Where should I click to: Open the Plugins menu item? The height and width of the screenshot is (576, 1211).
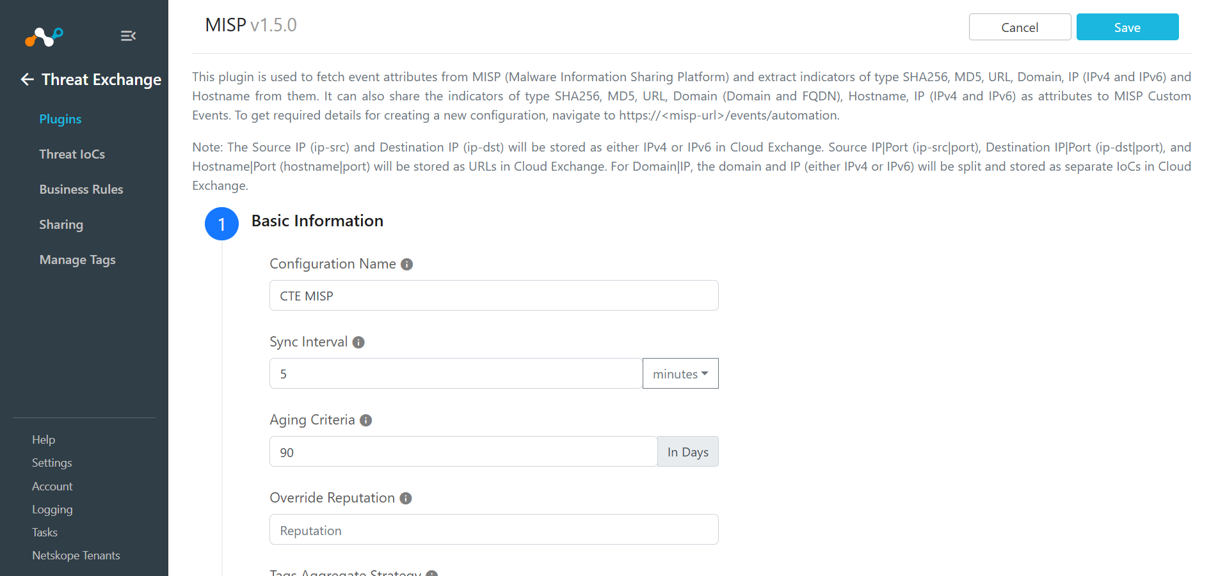point(60,119)
